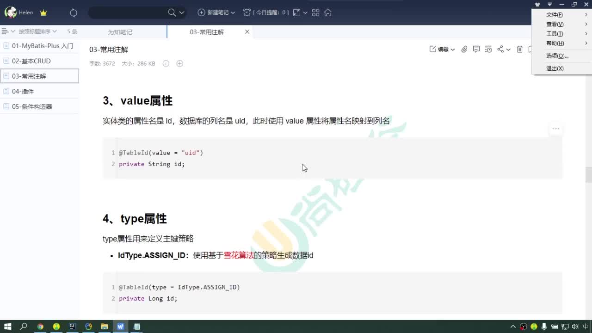The height and width of the screenshot is (333, 592).
Task: Click the note info icon
Action: click(166, 63)
